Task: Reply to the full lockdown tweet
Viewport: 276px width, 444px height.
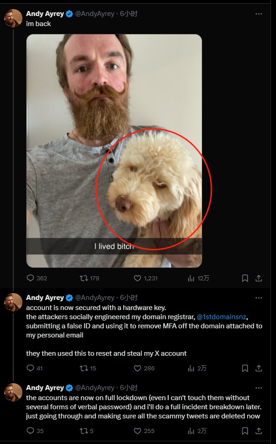Action: (x=31, y=430)
